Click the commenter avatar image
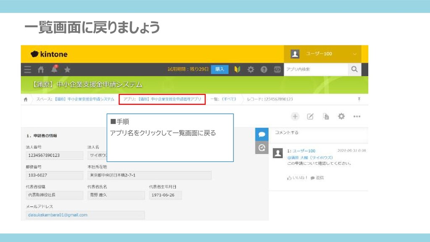The image size is (430, 242). [x=278, y=153]
